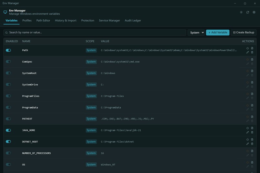Click the document icon in ProgramFiles row
260x173 pixels.
tap(252, 94)
